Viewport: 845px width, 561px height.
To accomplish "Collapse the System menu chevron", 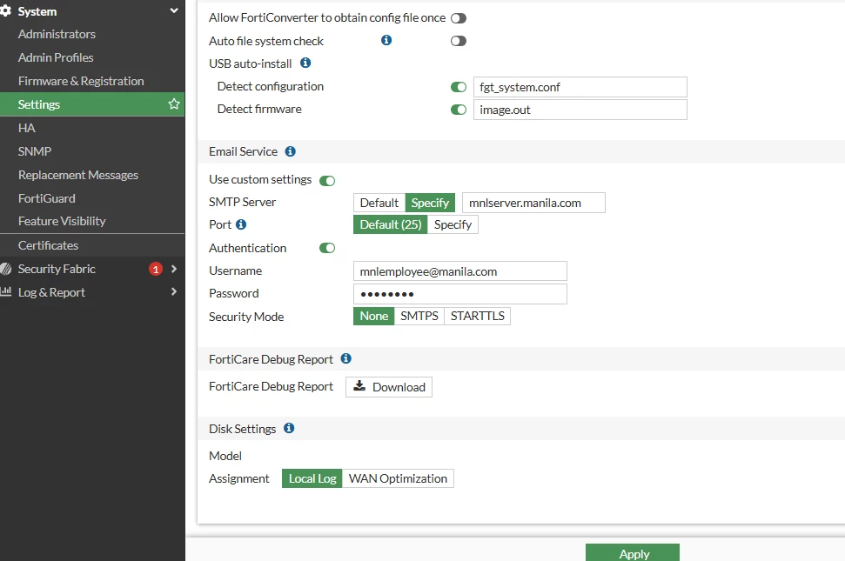I will [x=173, y=10].
